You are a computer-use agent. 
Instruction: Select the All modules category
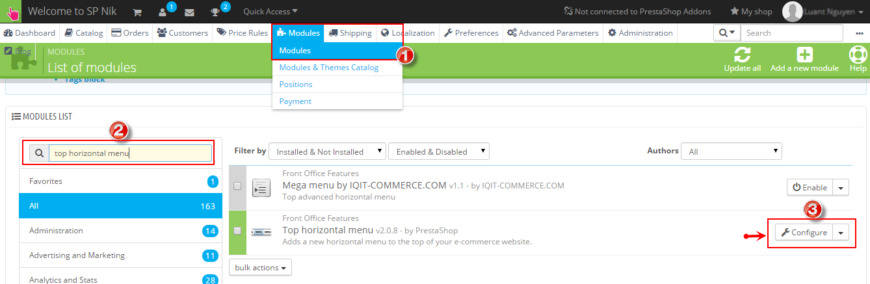tap(120, 205)
